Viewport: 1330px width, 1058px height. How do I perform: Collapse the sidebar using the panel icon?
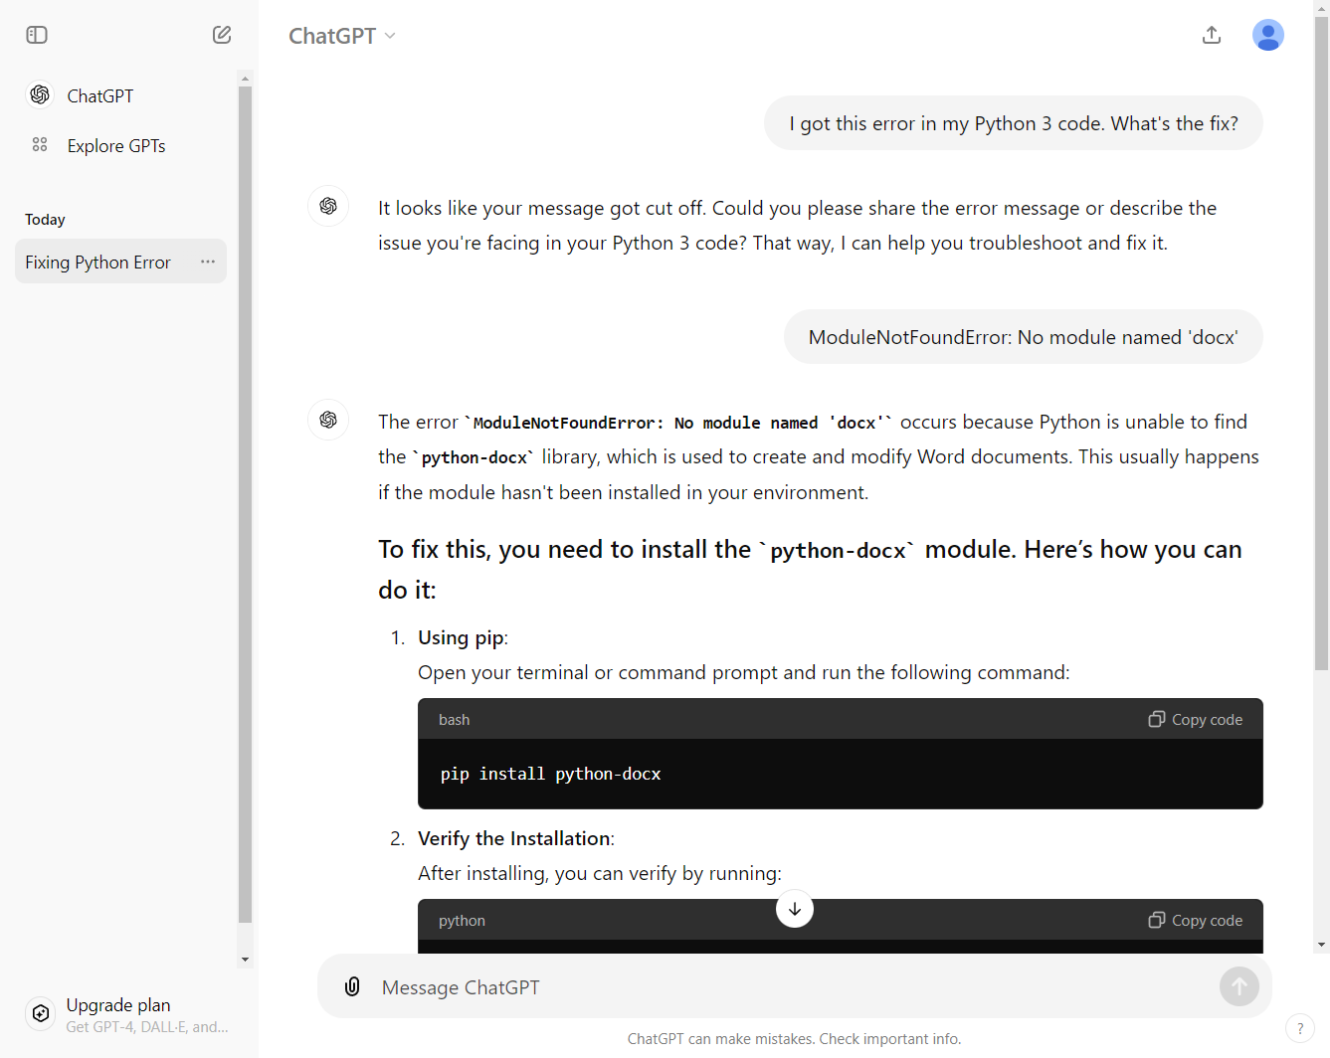pyautogui.click(x=37, y=35)
